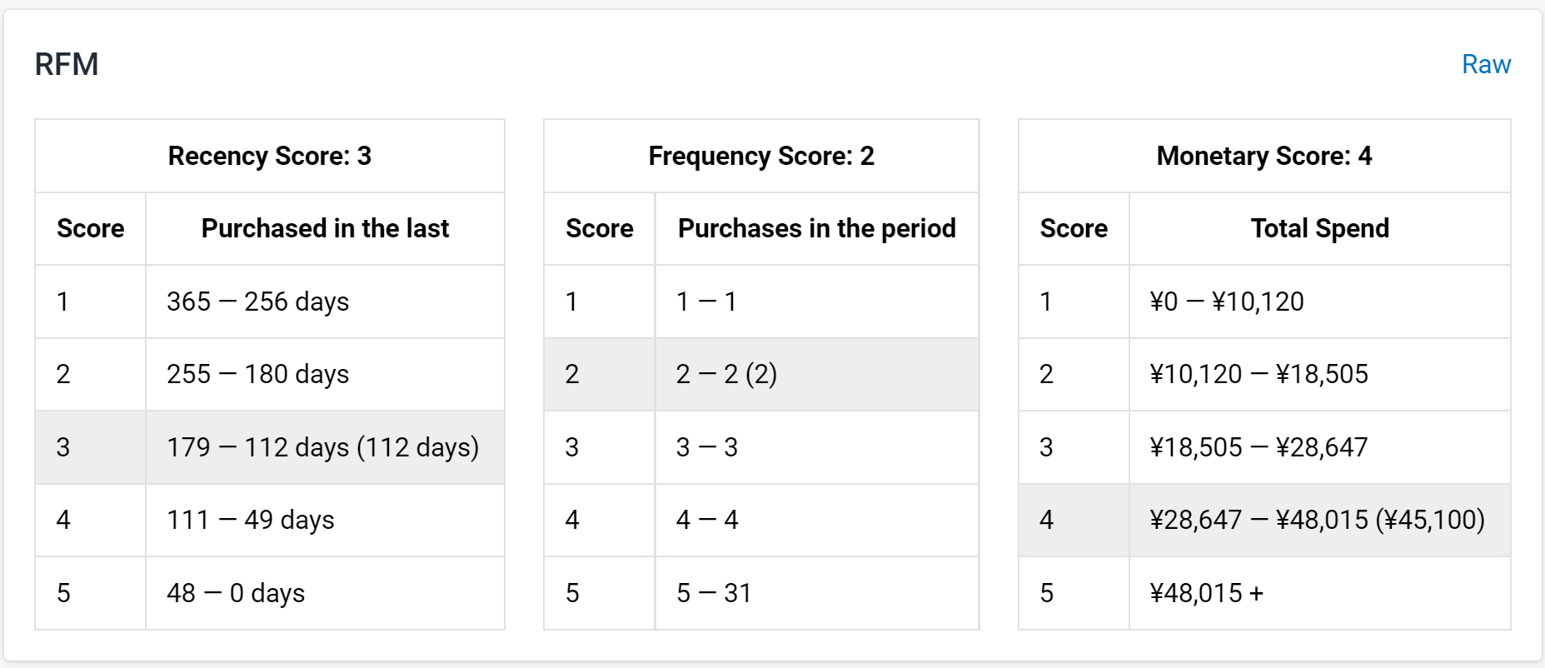The image size is (1545, 668).
Task: Select the 111 — 49 days row
Action: point(270,520)
